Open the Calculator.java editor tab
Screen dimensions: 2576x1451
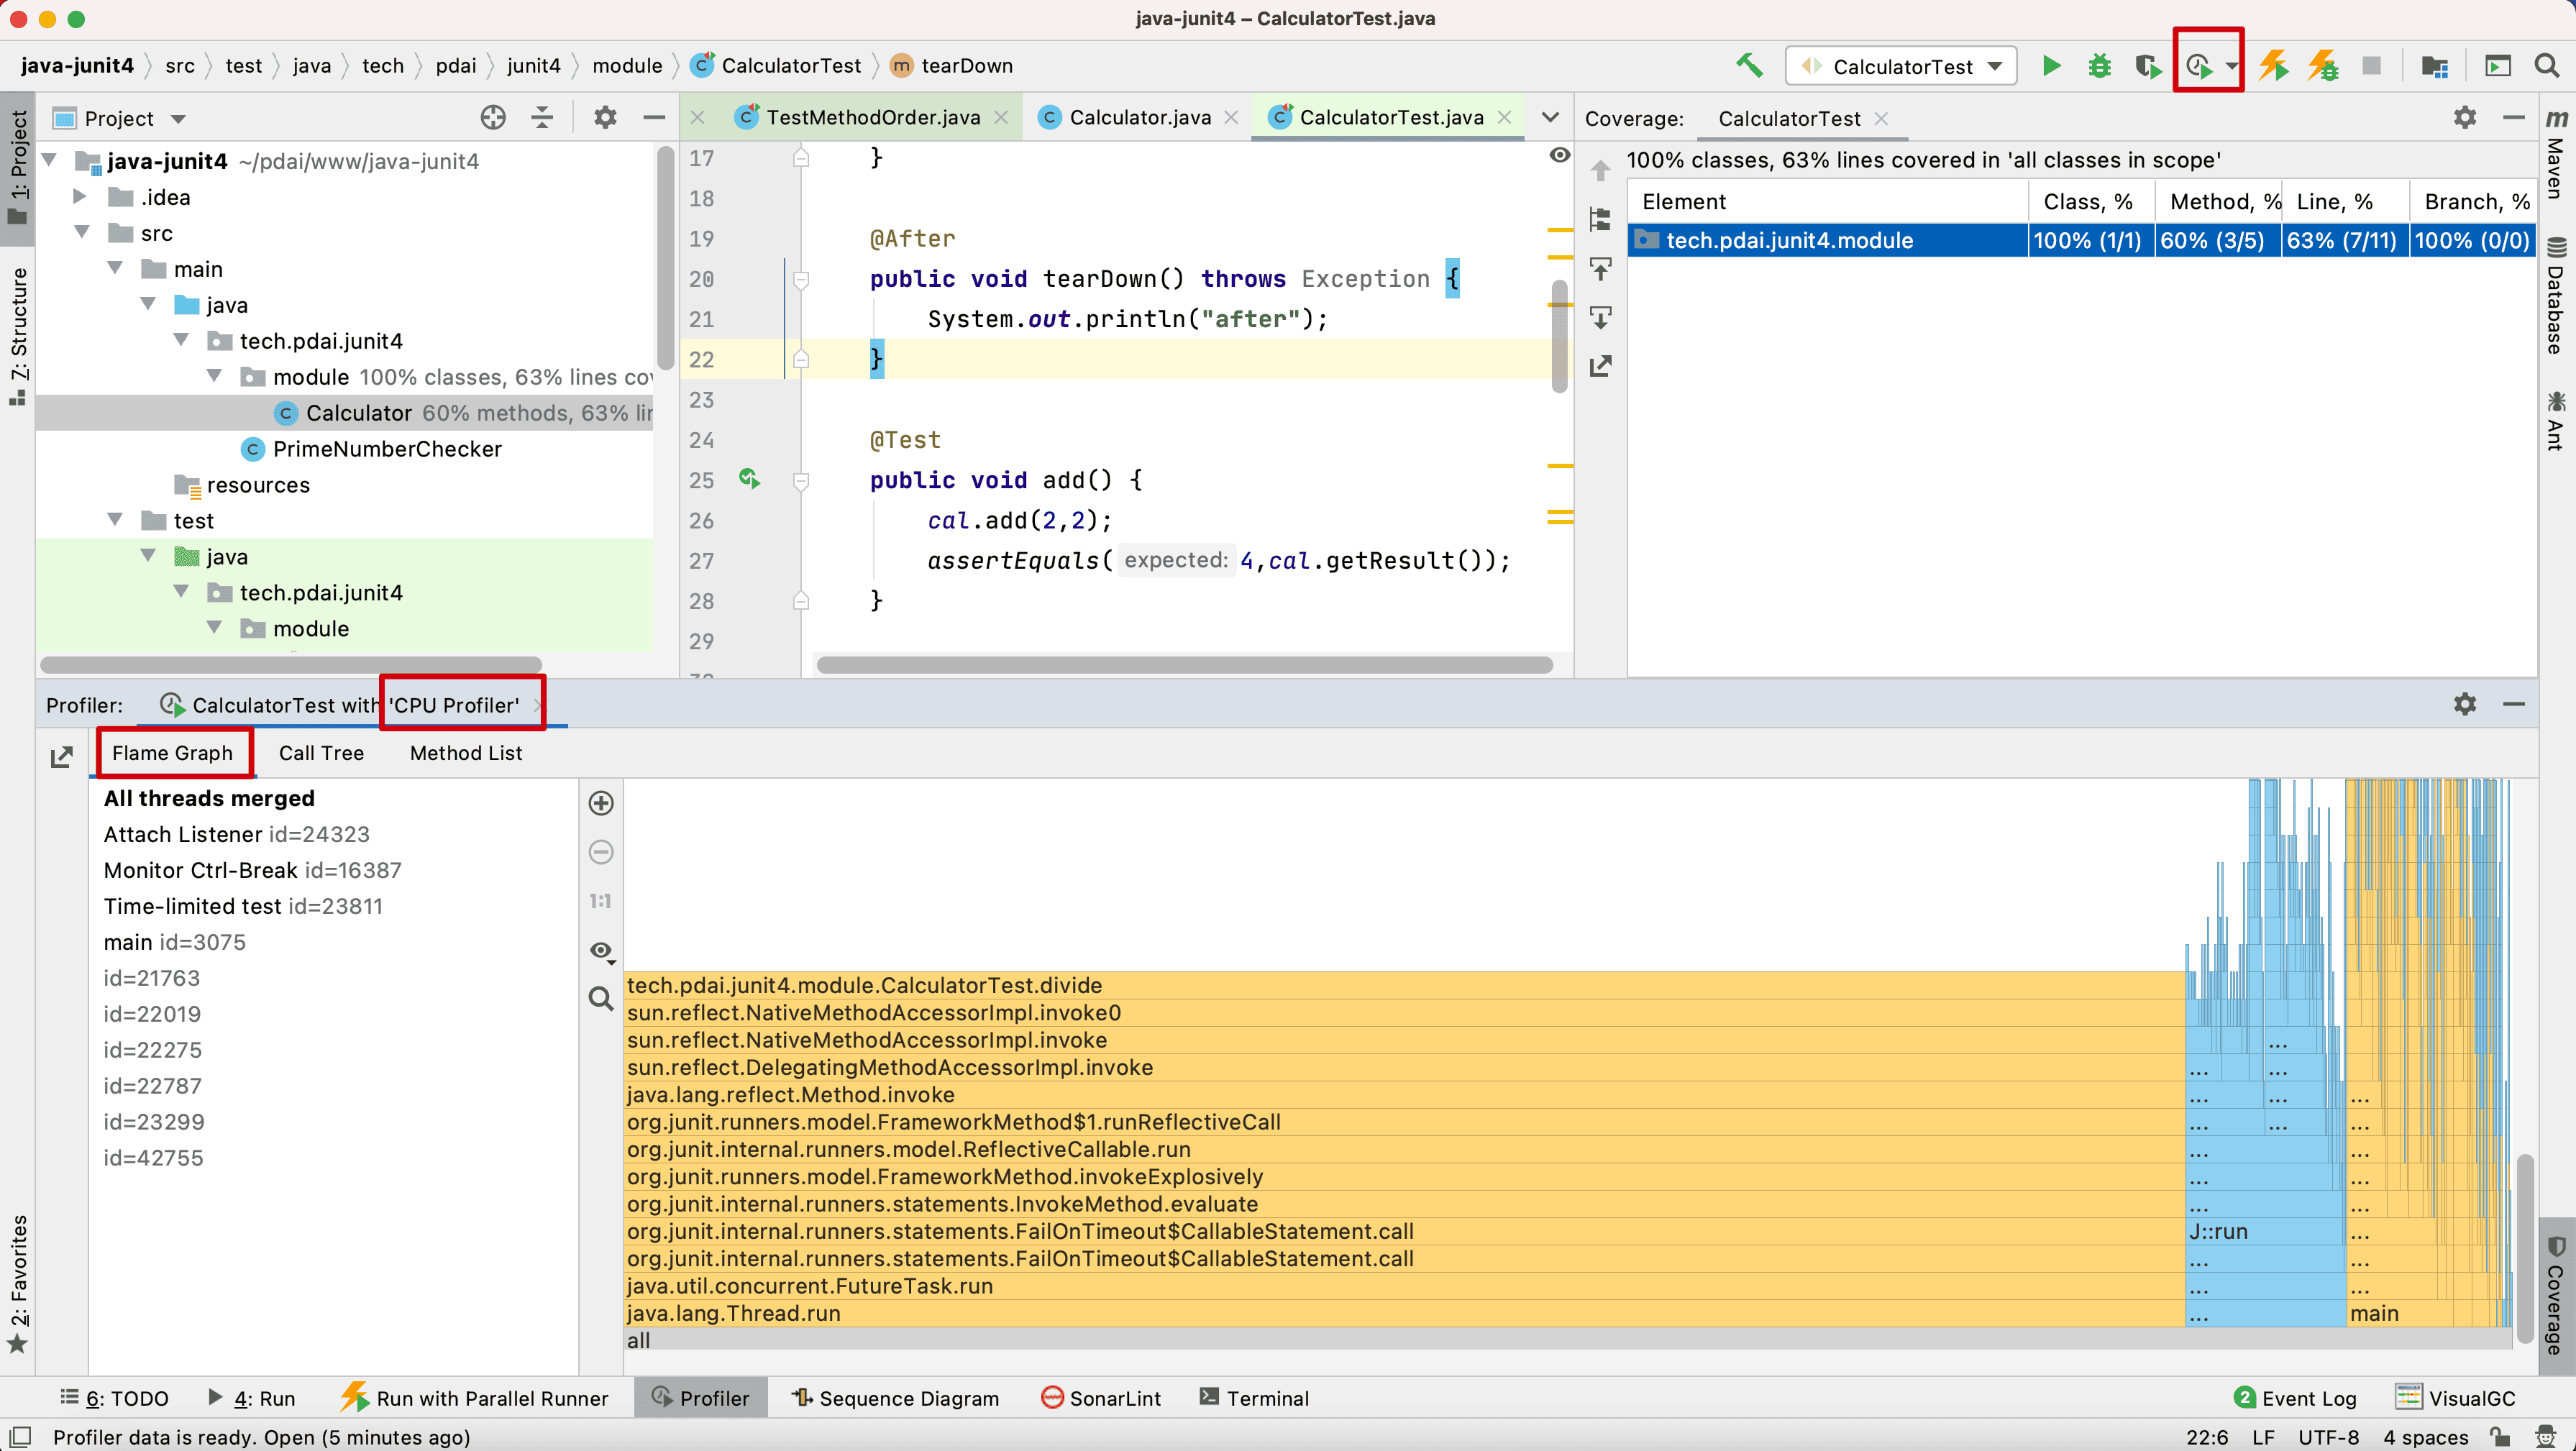1139,118
